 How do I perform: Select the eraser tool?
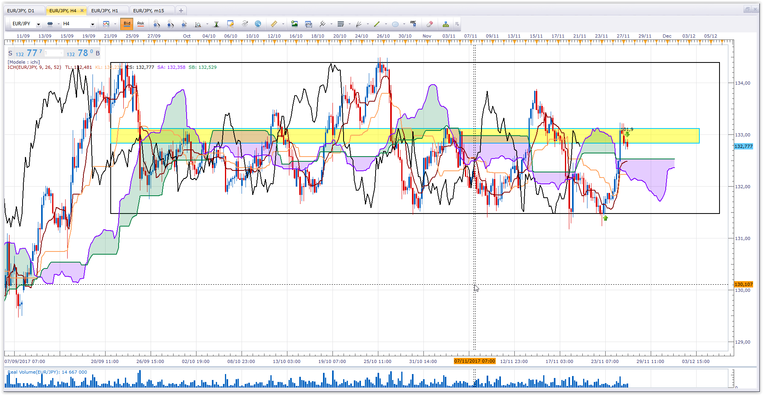coord(430,24)
